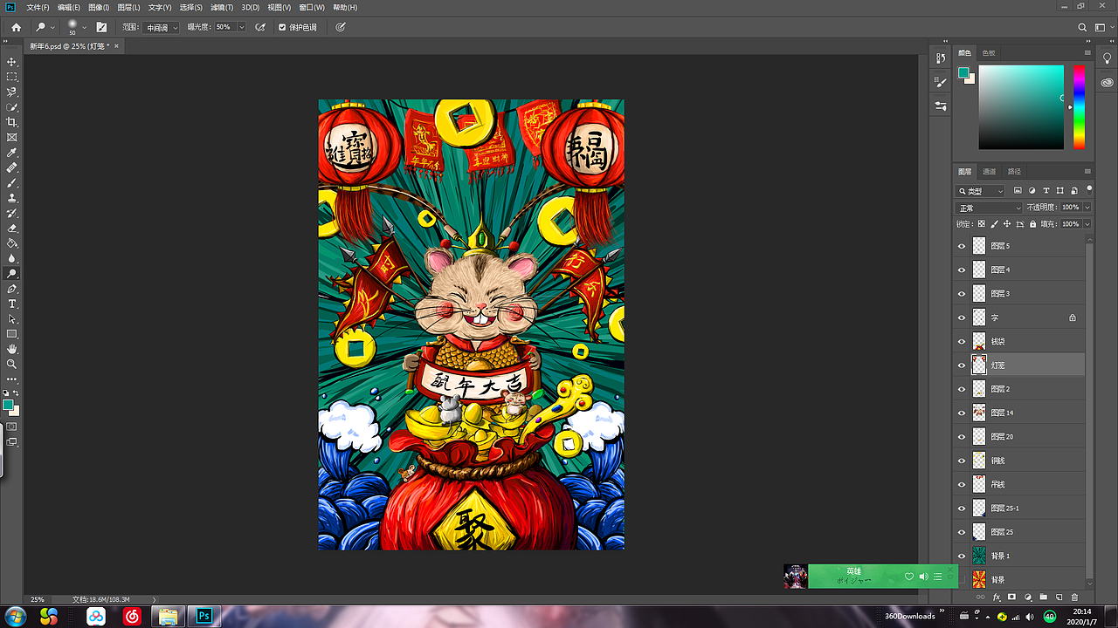Open the 窗口(W) menu
Image resolution: width=1118 pixels, height=628 pixels.
(312, 7)
